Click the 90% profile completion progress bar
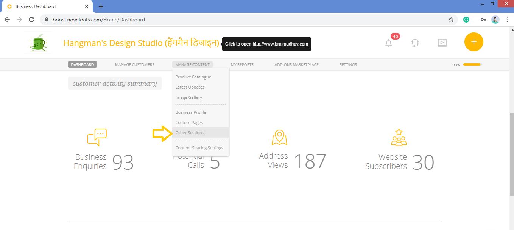The width and height of the screenshot is (514, 230). 472,64
